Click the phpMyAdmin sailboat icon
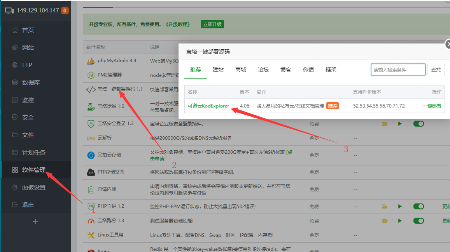450x252 pixels. (91, 61)
